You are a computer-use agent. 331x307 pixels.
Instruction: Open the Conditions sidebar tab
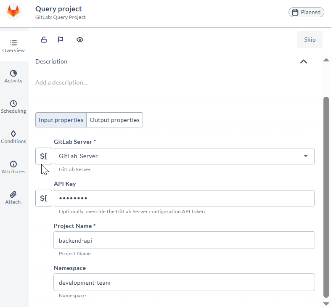click(x=13, y=137)
